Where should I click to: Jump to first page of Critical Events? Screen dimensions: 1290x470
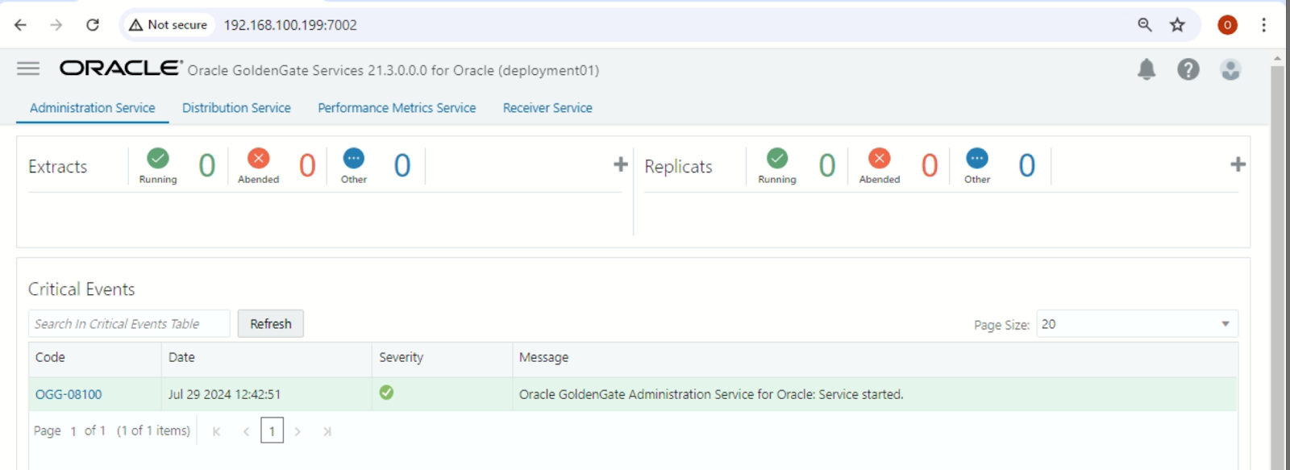[x=217, y=431]
